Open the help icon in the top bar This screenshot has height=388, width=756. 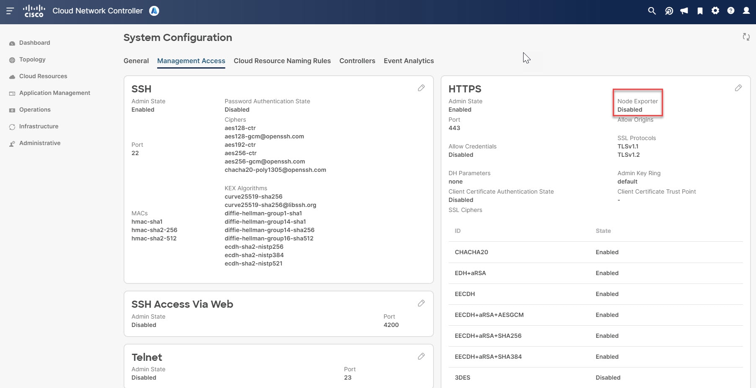click(x=731, y=10)
